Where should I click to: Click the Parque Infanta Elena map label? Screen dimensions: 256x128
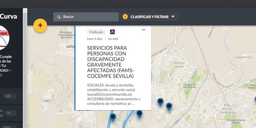(x=236, y=121)
